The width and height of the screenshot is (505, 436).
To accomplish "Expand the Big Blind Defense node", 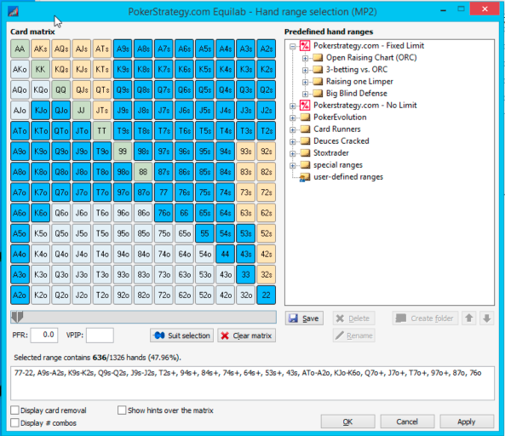I will pos(305,94).
